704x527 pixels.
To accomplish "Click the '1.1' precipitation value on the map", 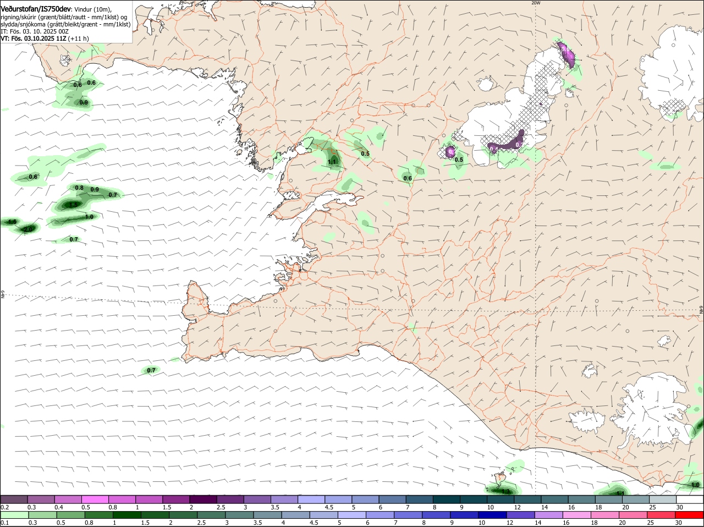I will click(x=332, y=162).
